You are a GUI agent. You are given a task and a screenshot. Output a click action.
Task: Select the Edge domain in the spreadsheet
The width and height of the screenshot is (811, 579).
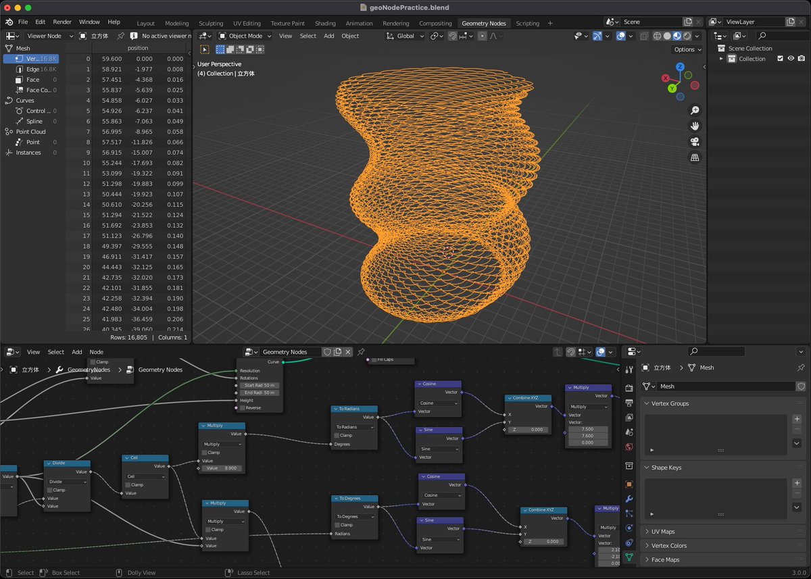(x=32, y=70)
